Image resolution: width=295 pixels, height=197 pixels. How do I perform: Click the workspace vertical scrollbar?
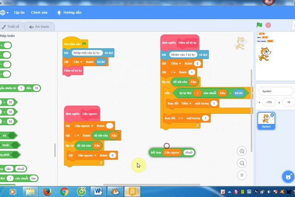(251, 110)
